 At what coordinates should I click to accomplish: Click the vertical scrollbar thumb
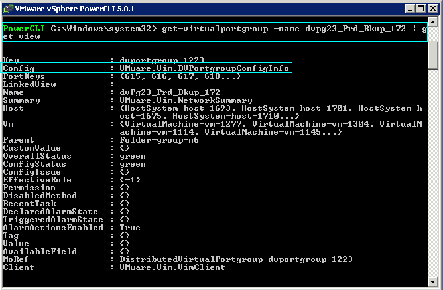[x=433, y=55]
